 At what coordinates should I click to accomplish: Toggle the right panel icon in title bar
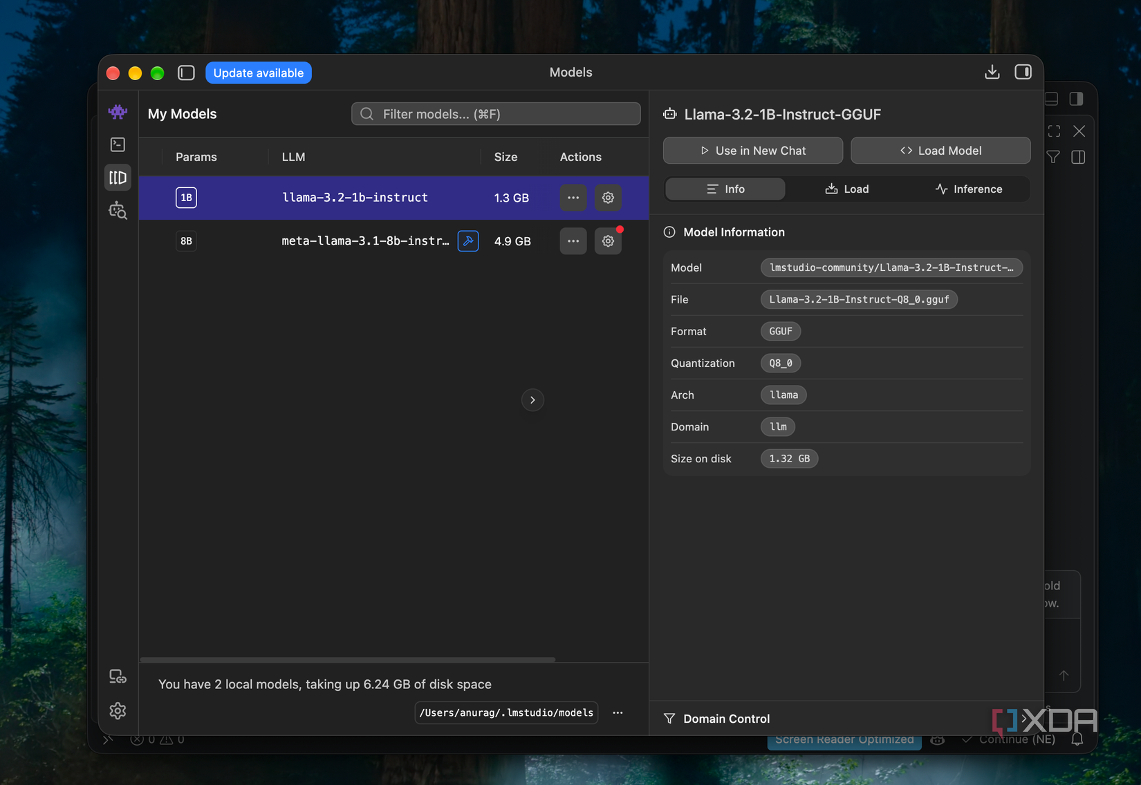[1023, 72]
